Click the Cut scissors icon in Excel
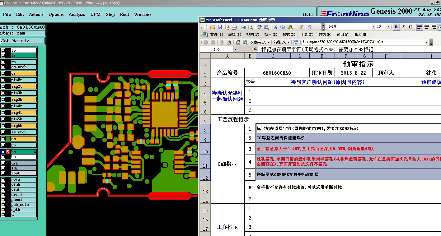This screenshot has height=236, width=441. click(275, 27)
